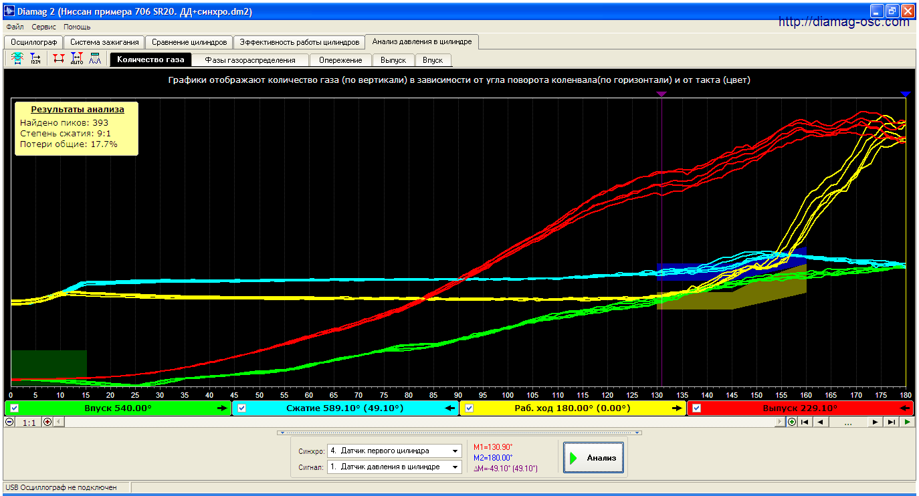Jump to last frame button
The height and width of the screenshot is (496, 919).
[x=891, y=422]
